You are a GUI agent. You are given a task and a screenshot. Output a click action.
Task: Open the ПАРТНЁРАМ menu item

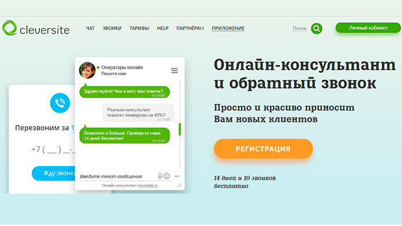[x=190, y=28]
